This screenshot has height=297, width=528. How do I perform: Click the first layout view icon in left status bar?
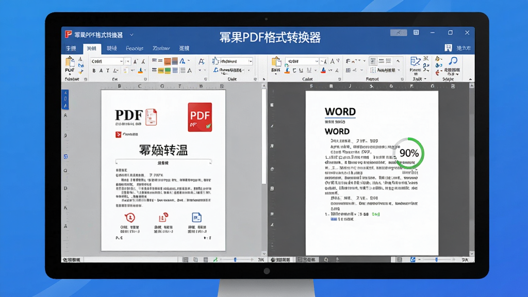185,260
